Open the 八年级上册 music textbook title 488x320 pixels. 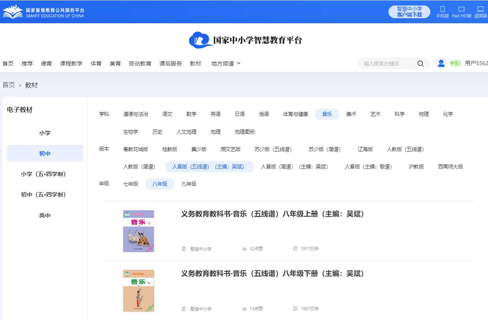click(272, 214)
